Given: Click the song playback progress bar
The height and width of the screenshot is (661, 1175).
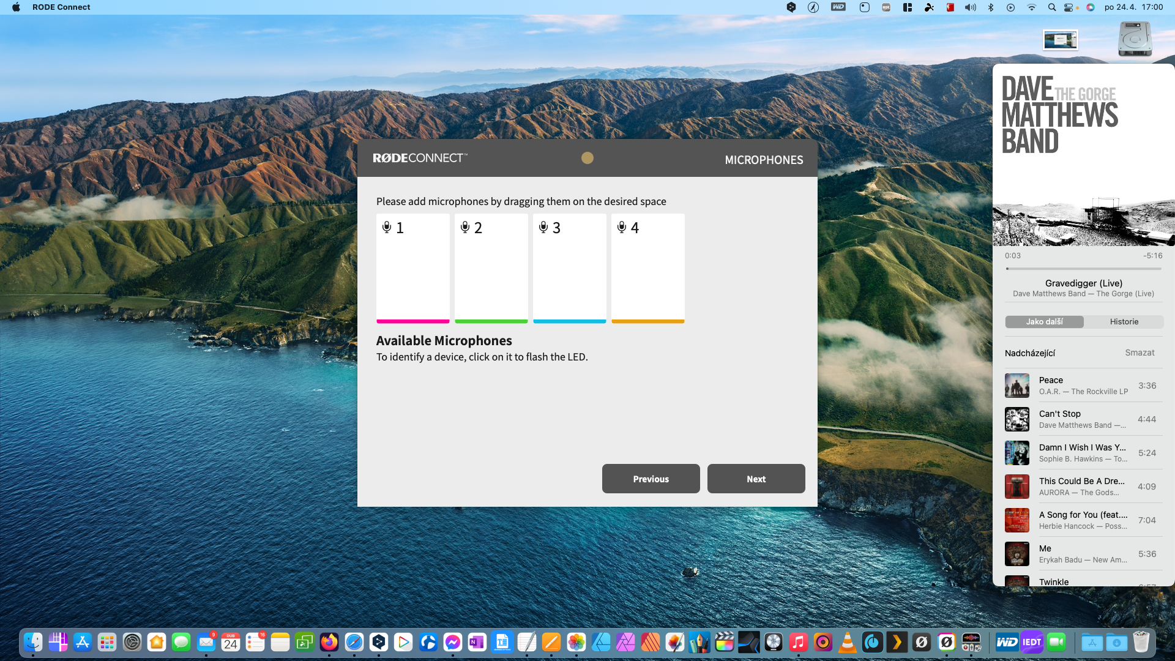Looking at the screenshot, I should click(x=1083, y=269).
